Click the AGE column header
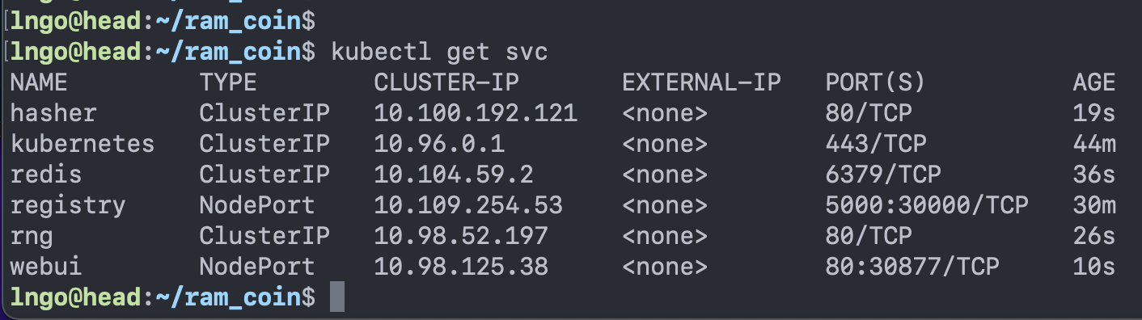This screenshot has width=1142, height=320. pos(1094,82)
